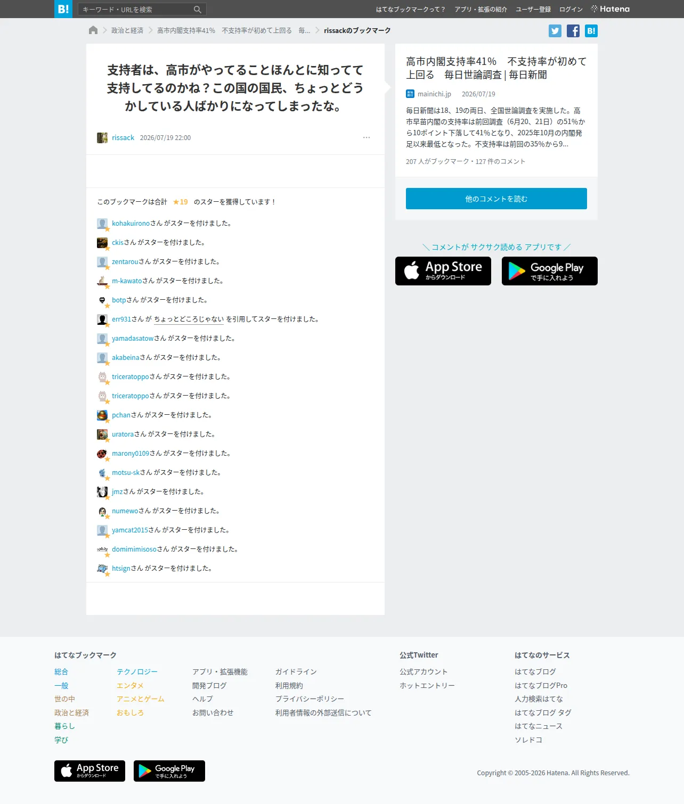
Task: Click marony0109's avatar icon
Action: pyautogui.click(x=102, y=454)
